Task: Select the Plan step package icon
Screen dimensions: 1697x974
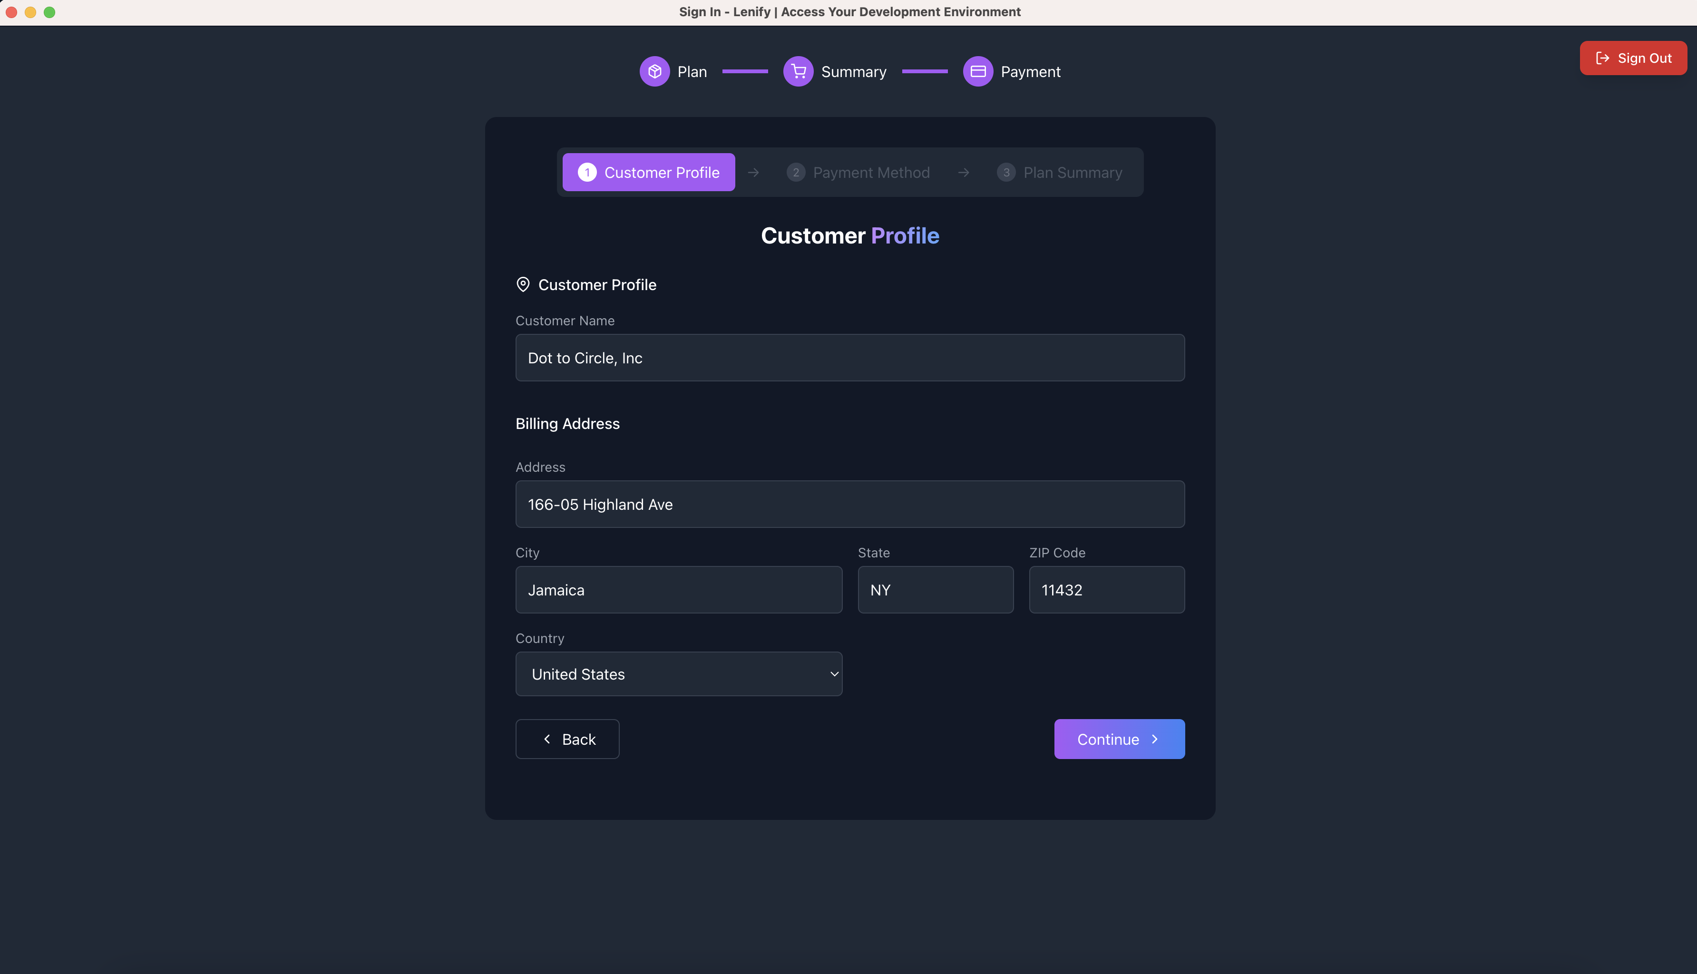Action: point(654,71)
